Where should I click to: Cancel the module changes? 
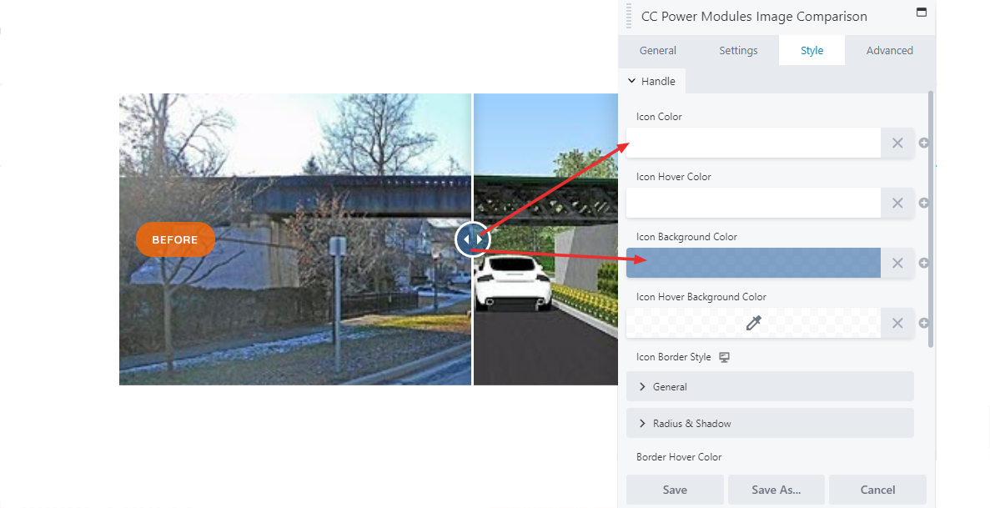tap(877, 490)
